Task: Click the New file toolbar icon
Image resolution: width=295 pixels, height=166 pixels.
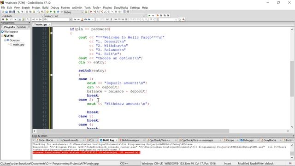Action: pos(3,12)
